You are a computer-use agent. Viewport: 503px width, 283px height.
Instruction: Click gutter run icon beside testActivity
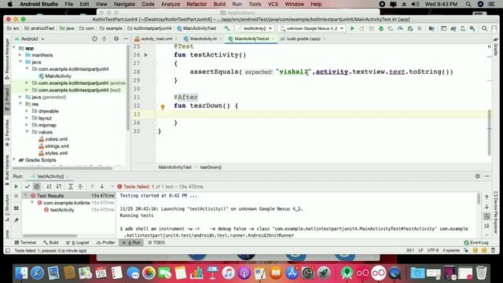[x=146, y=55]
